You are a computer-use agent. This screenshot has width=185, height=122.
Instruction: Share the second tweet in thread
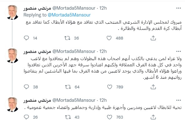tap(153, 87)
